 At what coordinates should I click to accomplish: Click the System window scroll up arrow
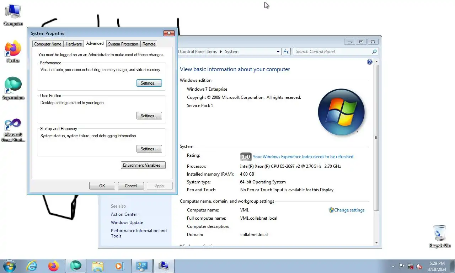click(376, 62)
